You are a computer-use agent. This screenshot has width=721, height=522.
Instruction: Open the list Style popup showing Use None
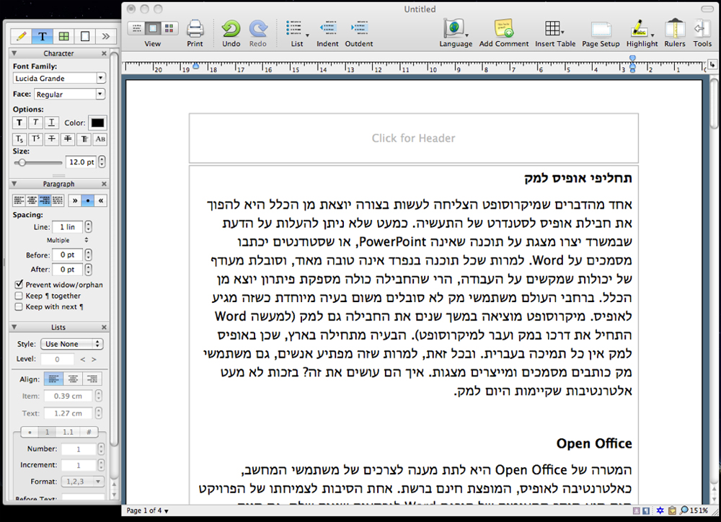pyautogui.click(x=71, y=344)
